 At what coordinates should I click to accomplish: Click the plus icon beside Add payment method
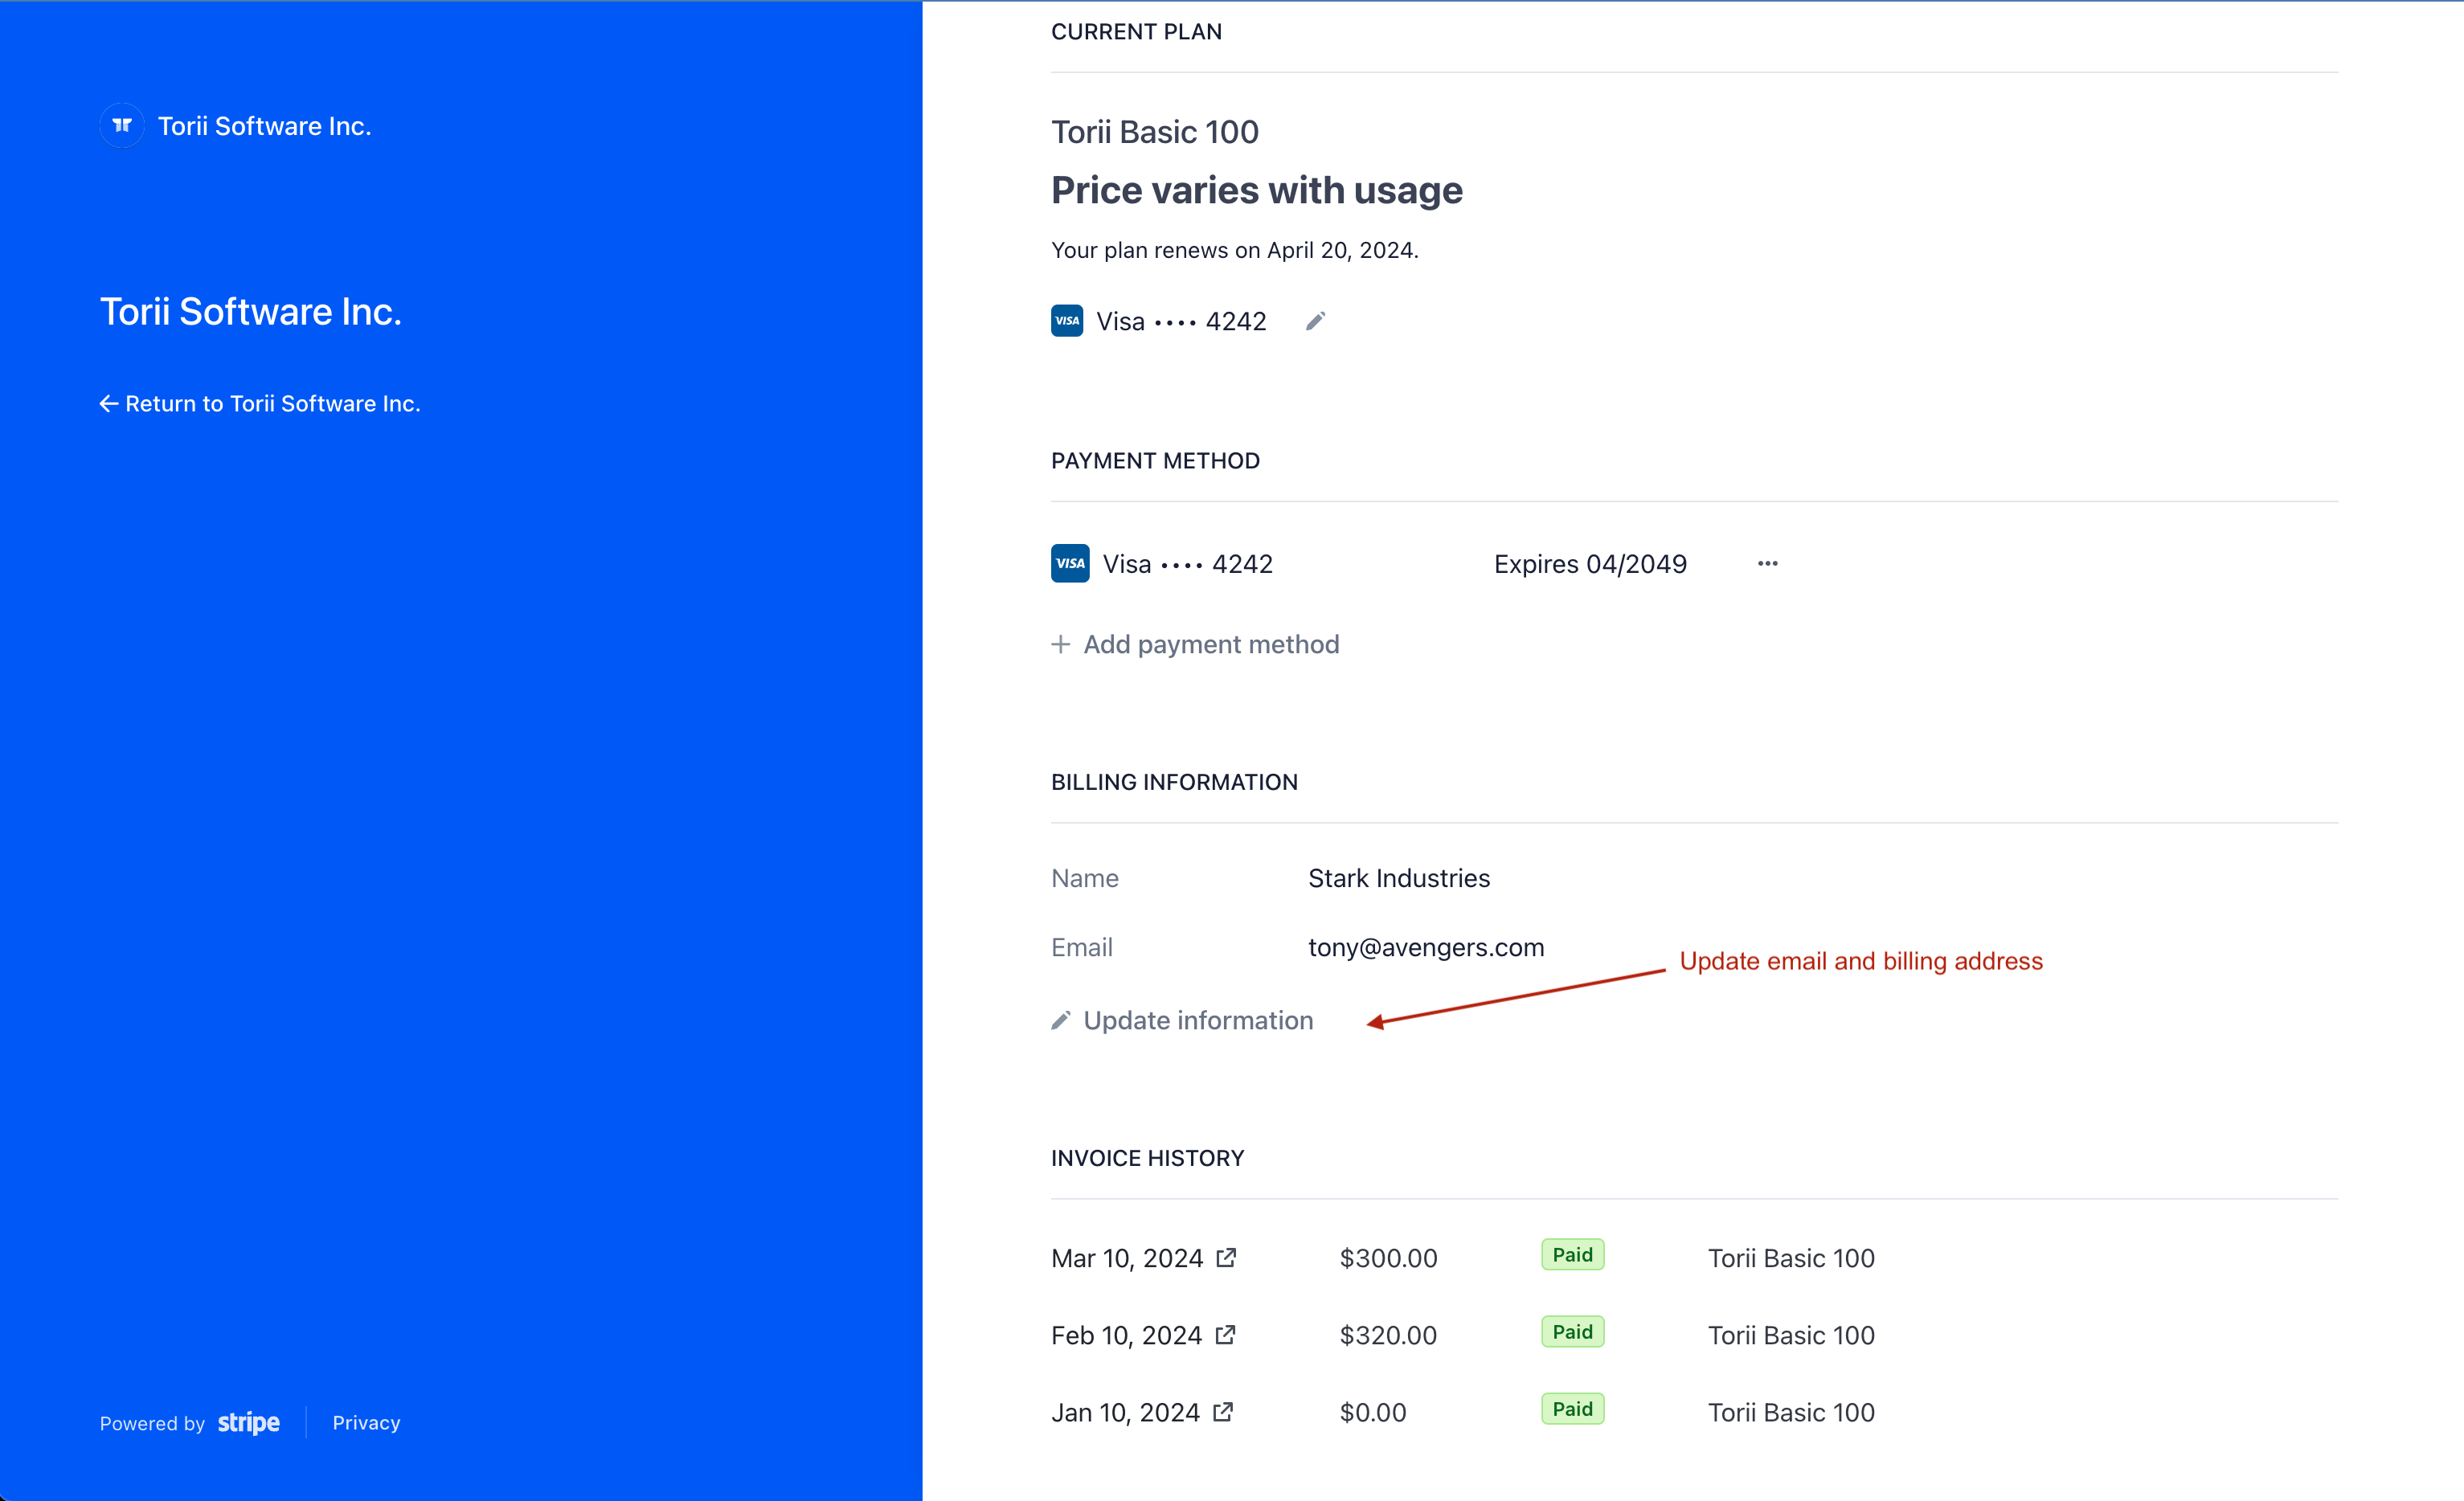[1061, 644]
